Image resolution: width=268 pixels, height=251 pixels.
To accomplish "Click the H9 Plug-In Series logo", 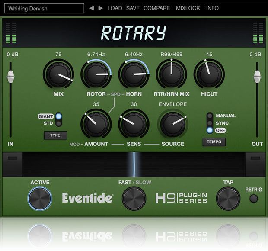I will 181,198.
